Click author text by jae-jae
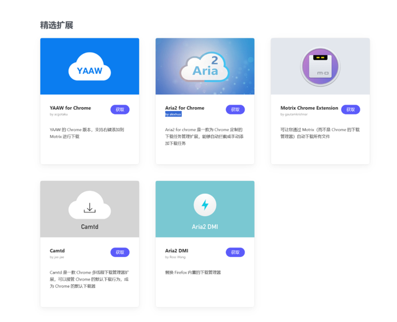 tap(57, 258)
